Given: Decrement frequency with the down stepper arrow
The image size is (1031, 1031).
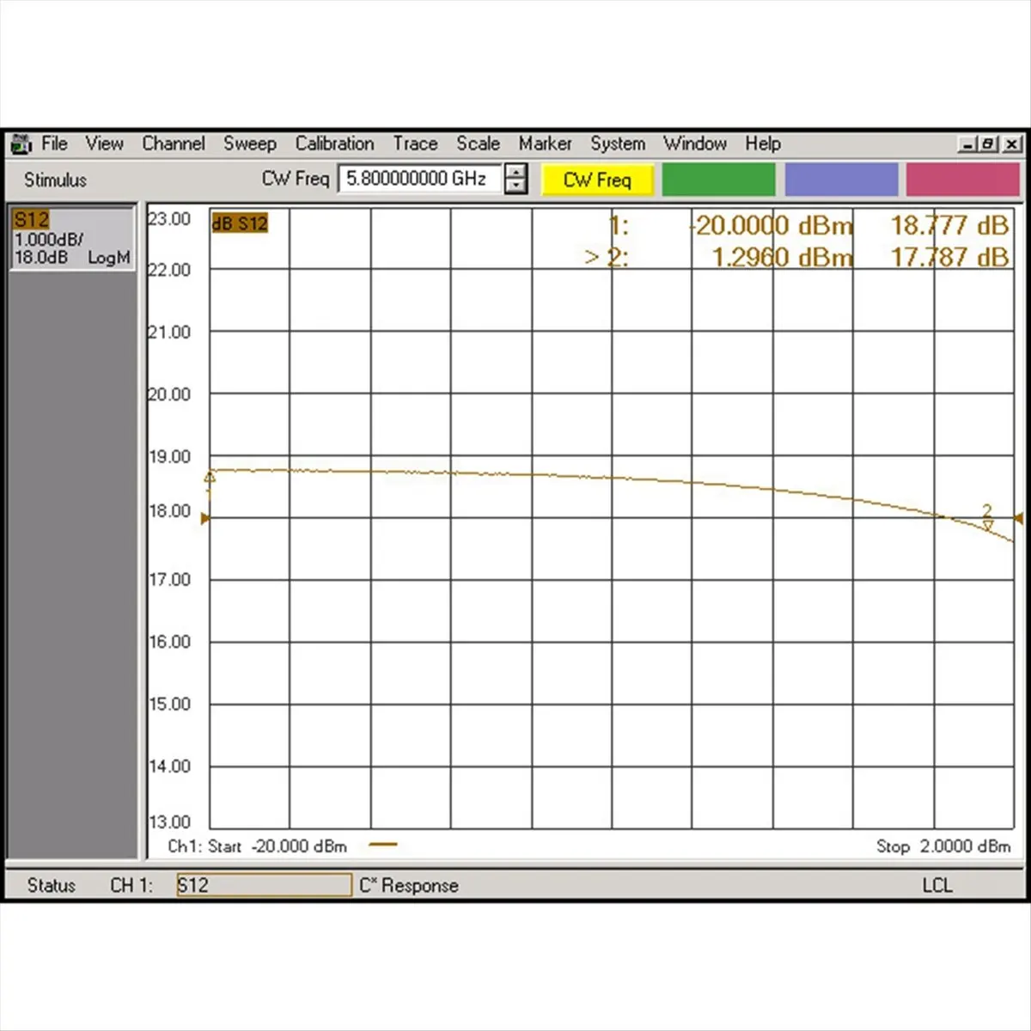Looking at the screenshot, I should coord(515,186).
